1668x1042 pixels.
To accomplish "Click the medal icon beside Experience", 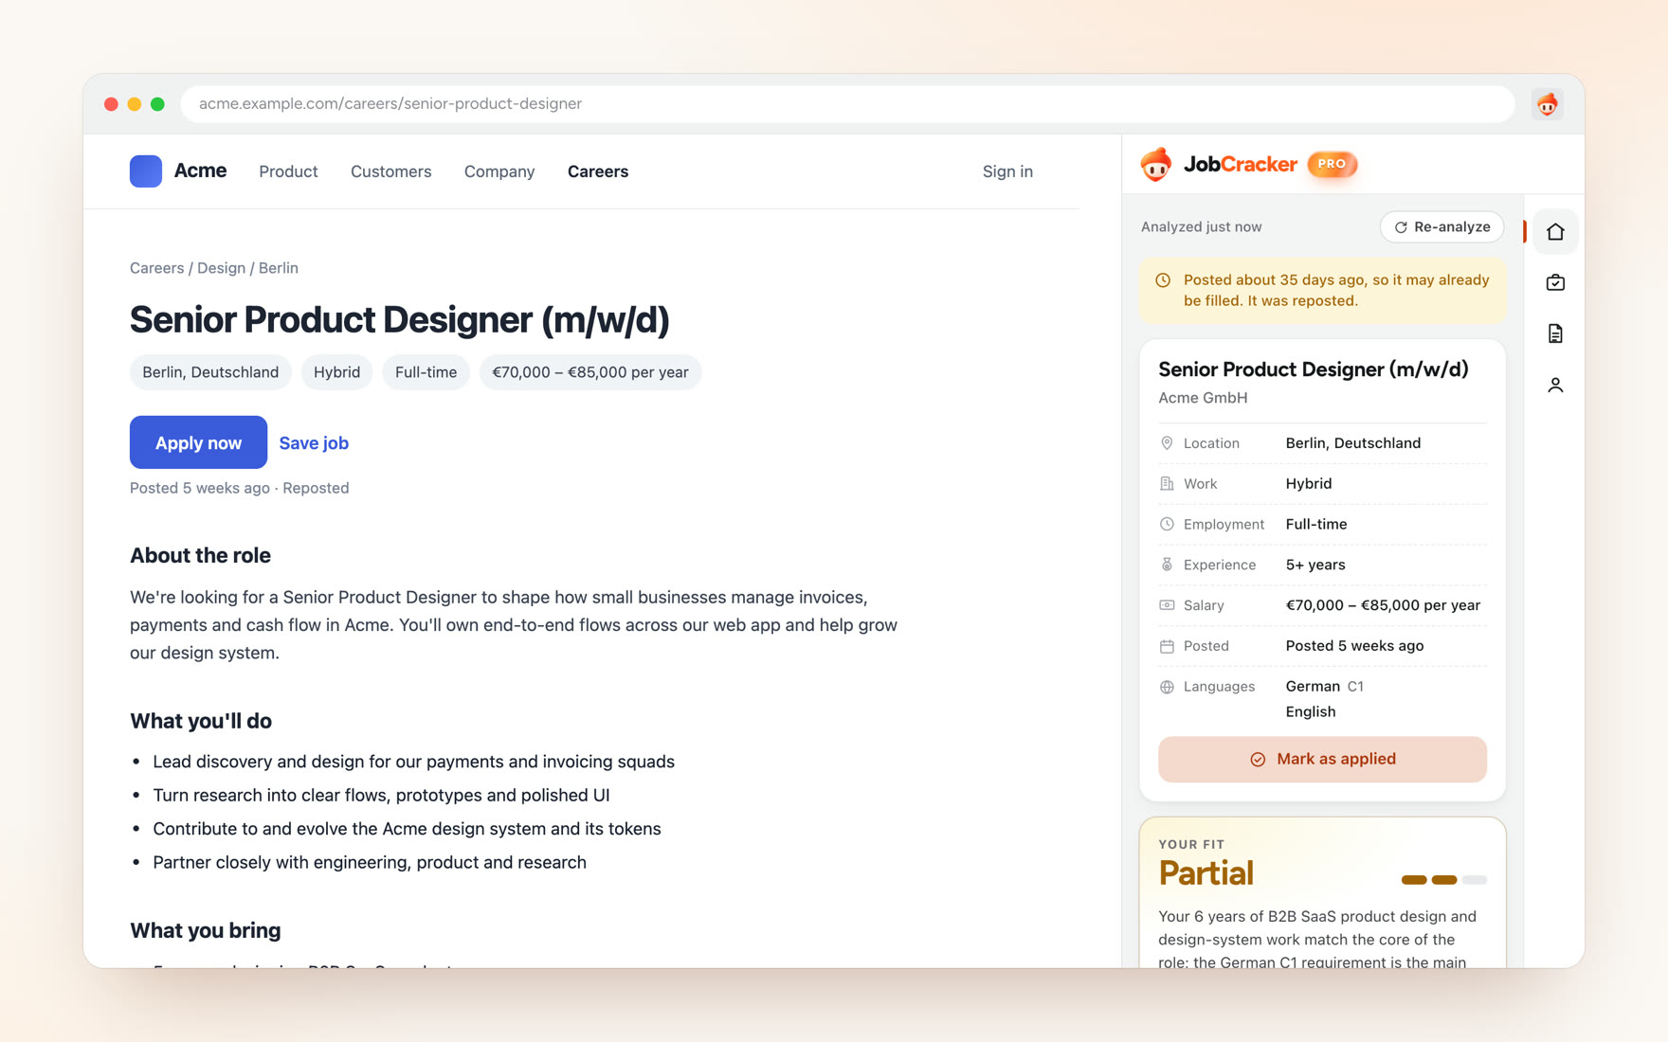I will point(1167,565).
